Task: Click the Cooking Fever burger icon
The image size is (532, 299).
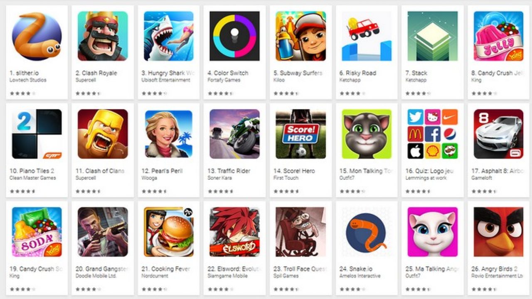Action: click(168, 232)
